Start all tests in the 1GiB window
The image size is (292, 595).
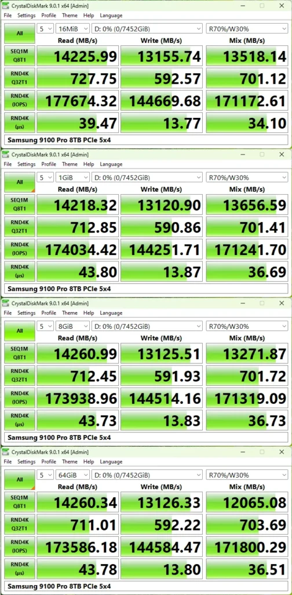click(20, 182)
